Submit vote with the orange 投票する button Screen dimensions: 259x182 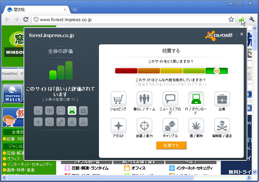(171, 145)
